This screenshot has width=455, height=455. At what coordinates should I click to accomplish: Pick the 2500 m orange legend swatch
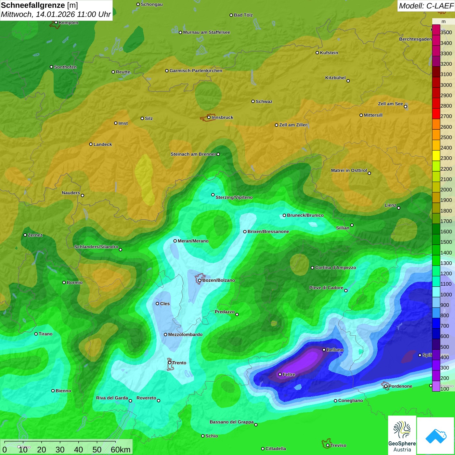tap(436, 135)
